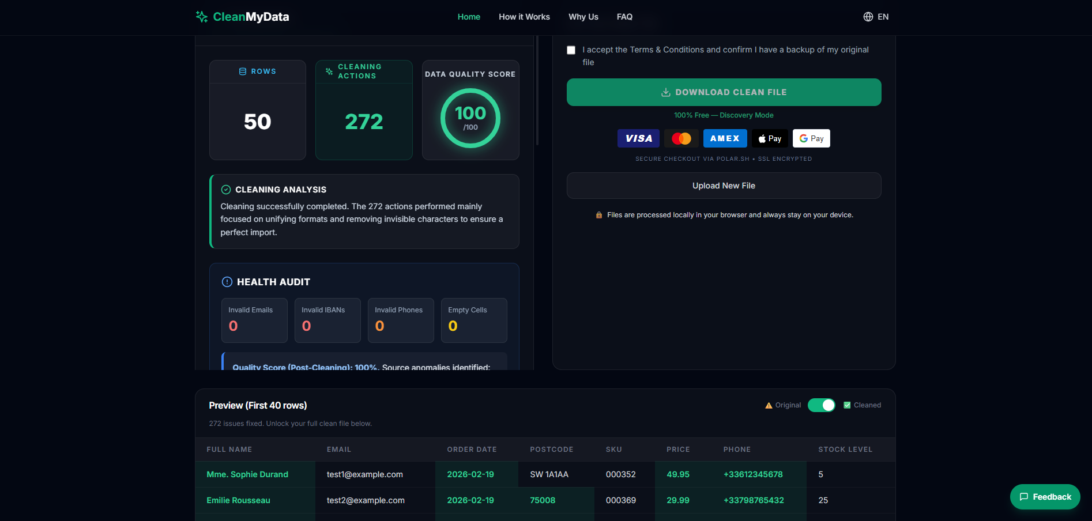This screenshot has width=1092, height=521.
Task: Open the EN language selector
Action: tap(876, 17)
